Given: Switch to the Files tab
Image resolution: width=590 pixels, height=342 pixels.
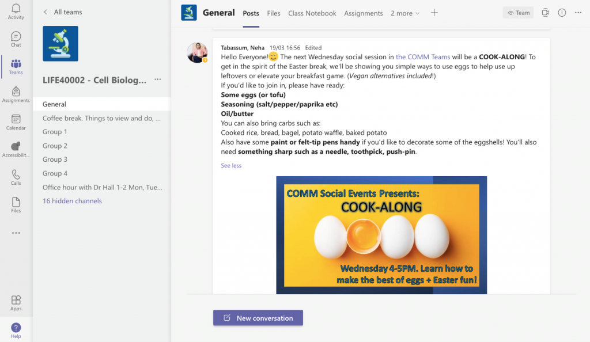Looking at the screenshot, I should 274,13.
